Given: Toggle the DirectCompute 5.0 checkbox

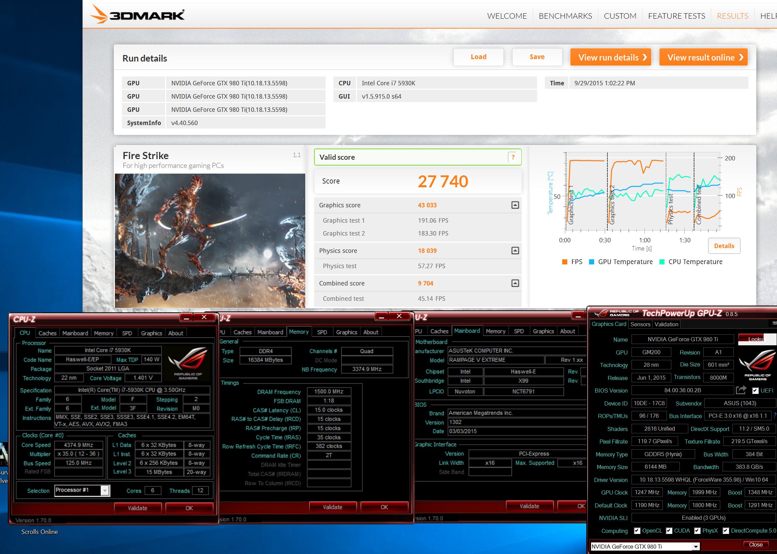Looking at the screenshot, I should pyautogui.click(x=726, y=531).
